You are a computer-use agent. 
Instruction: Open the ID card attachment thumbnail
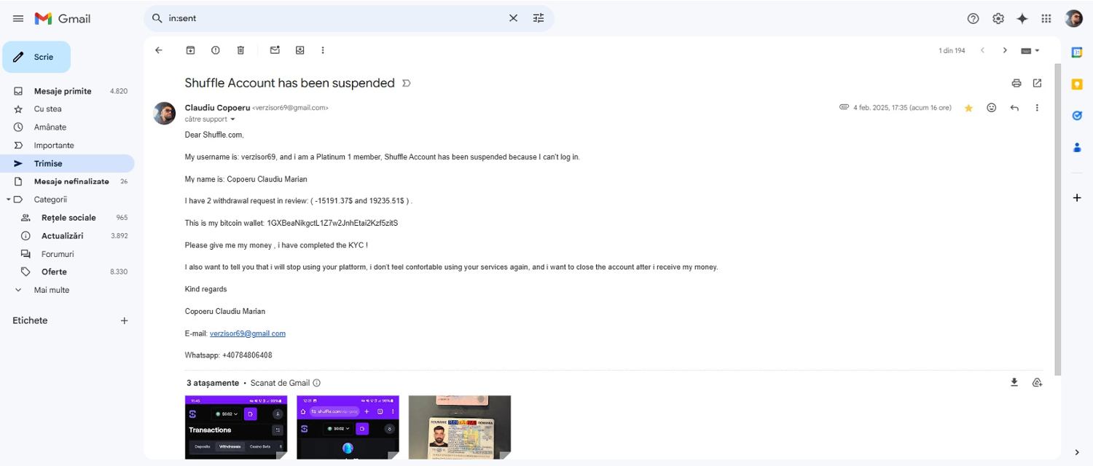[459, 427]
